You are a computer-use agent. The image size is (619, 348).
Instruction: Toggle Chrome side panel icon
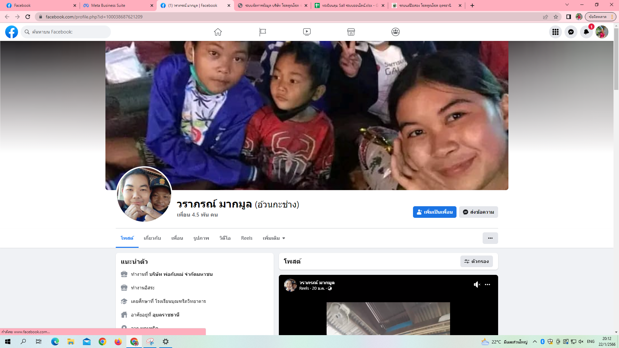coord(569,17)
